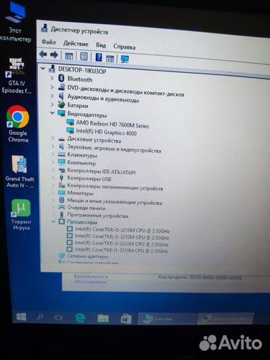Open the Файл menu
270x360 pixels.
click(x=49, y=42)
